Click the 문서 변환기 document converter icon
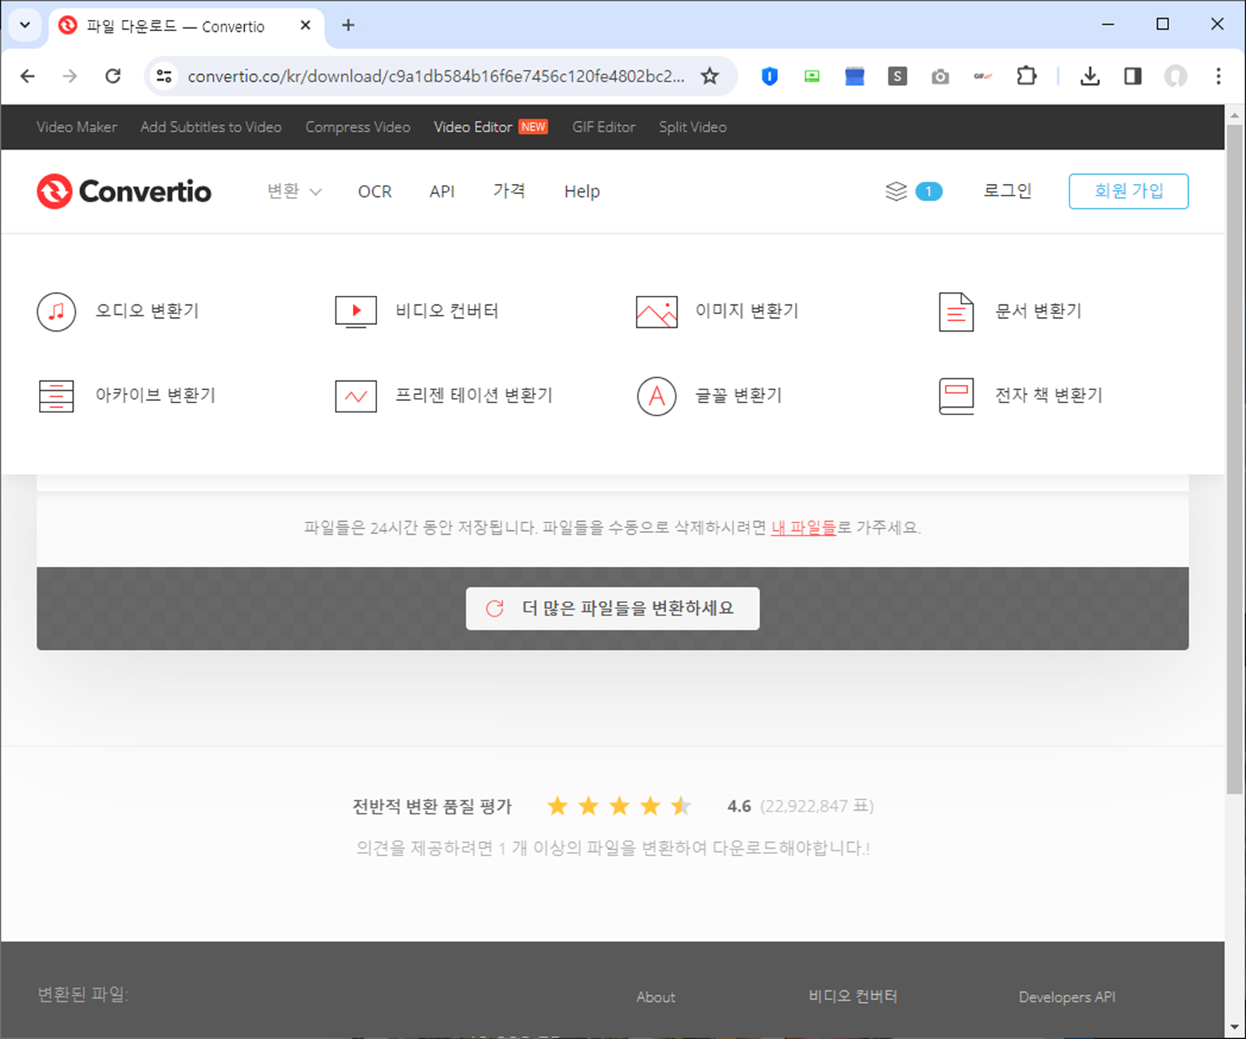Viewport: 1246px width, 1039px height. (956, 312)
